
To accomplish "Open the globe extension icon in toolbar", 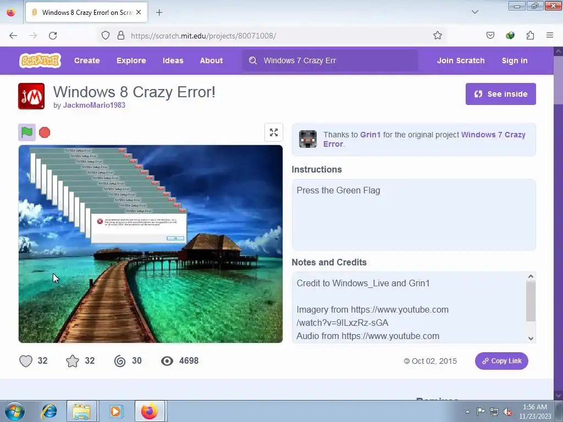I will pyautogui.click(x=510, y=36).
